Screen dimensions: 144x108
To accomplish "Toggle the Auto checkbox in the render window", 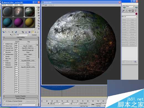I will tap(43, 5).
